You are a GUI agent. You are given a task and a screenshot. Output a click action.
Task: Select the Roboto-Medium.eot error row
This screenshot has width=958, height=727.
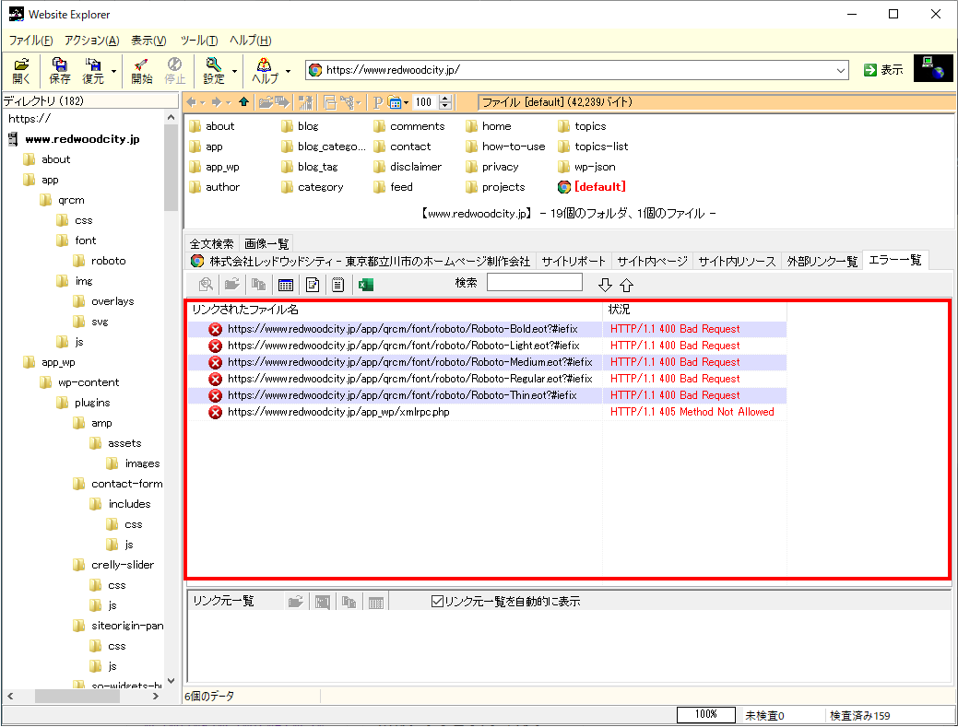click(487, 362)
